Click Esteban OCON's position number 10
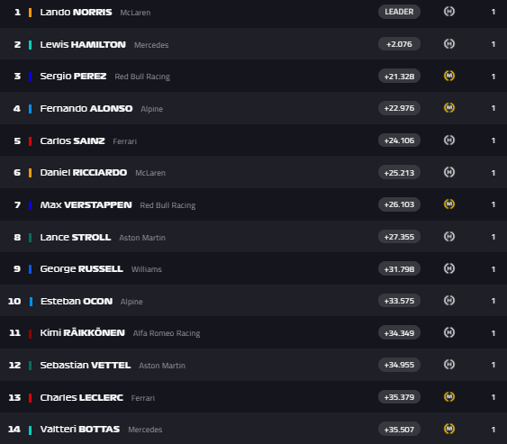This screenshot has height=444, width=507. pos(14,302)
